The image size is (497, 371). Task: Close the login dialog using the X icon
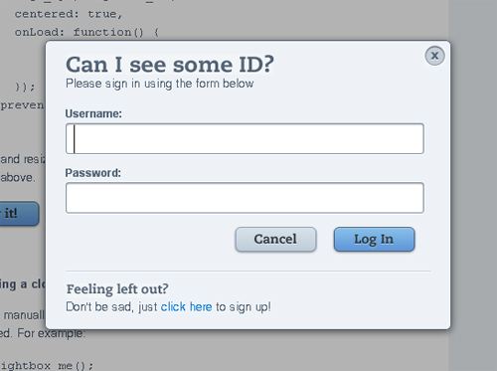[434, 56]
